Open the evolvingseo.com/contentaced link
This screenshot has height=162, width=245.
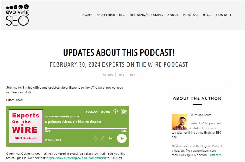(x=76, y=158)
